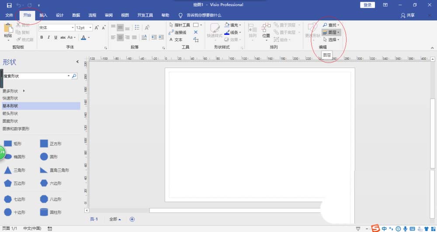The image size is (437, 232).
Task: Click the text direction icon
Action: (144, 37)
